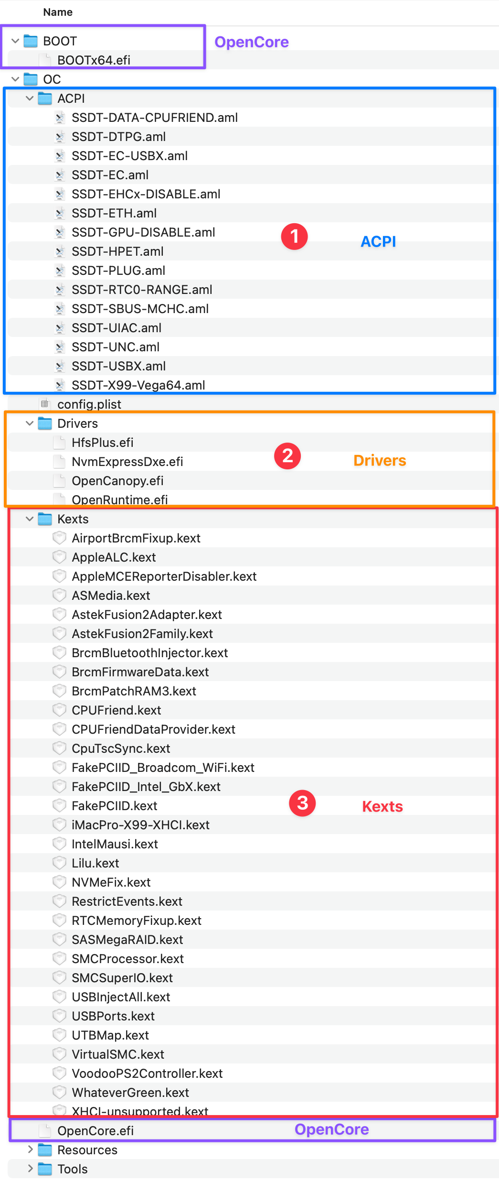Select the file AirportBrcmFixup.kext
Screen dimensions: 499x1182
click(136, 538)
